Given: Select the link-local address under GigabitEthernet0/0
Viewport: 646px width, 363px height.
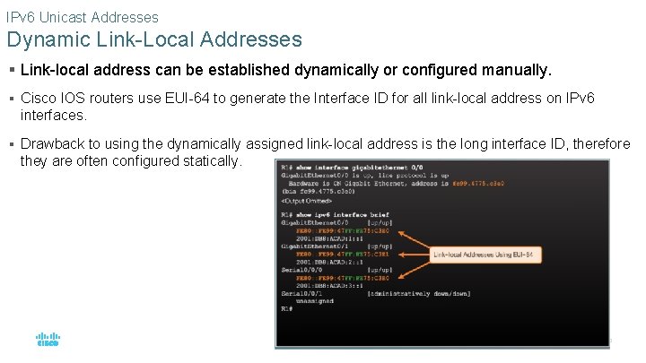Looking at the screenshot, I should tap(343, 231).
